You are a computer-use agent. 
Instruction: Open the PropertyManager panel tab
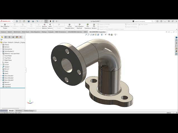[6, 37]
